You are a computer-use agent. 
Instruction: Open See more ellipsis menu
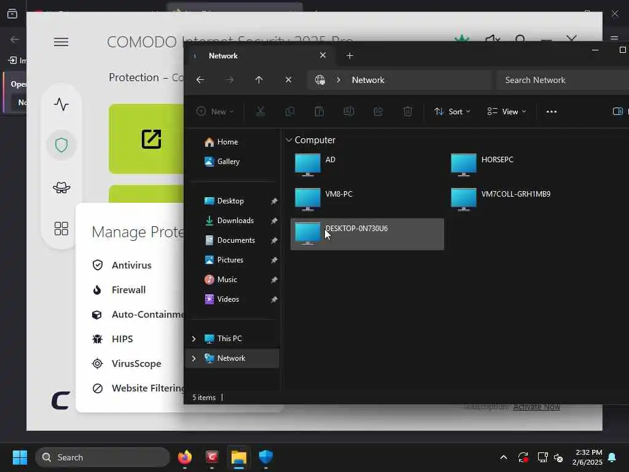[552, 112]
